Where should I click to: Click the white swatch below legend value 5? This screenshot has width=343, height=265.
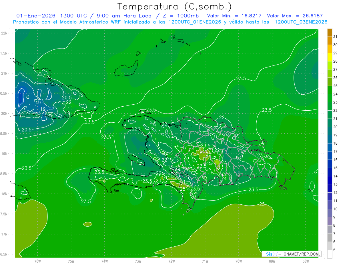coord(330,254)
